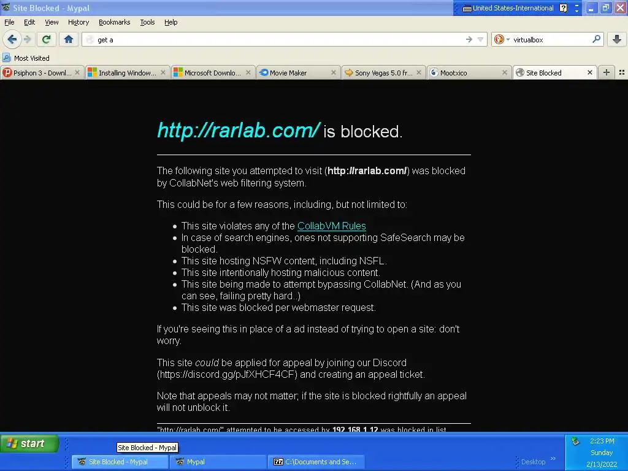Open a new tab with plus button

tap(607, 72)
